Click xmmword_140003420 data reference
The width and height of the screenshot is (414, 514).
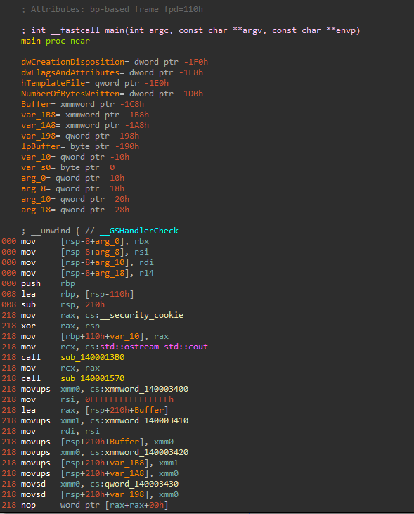tap(146, 452)
